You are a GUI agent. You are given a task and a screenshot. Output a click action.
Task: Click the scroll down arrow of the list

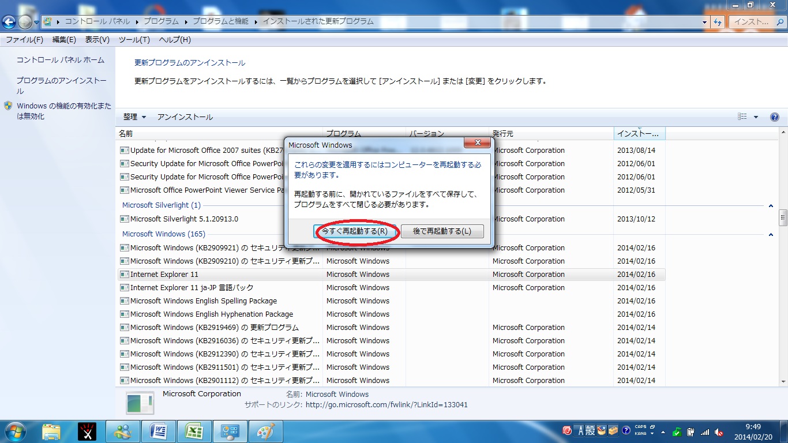pos(783,381)
